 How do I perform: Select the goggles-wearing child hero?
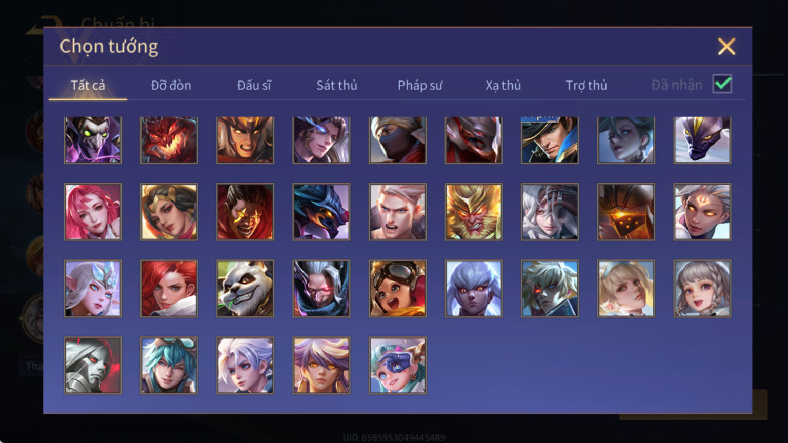coord(397,289)
